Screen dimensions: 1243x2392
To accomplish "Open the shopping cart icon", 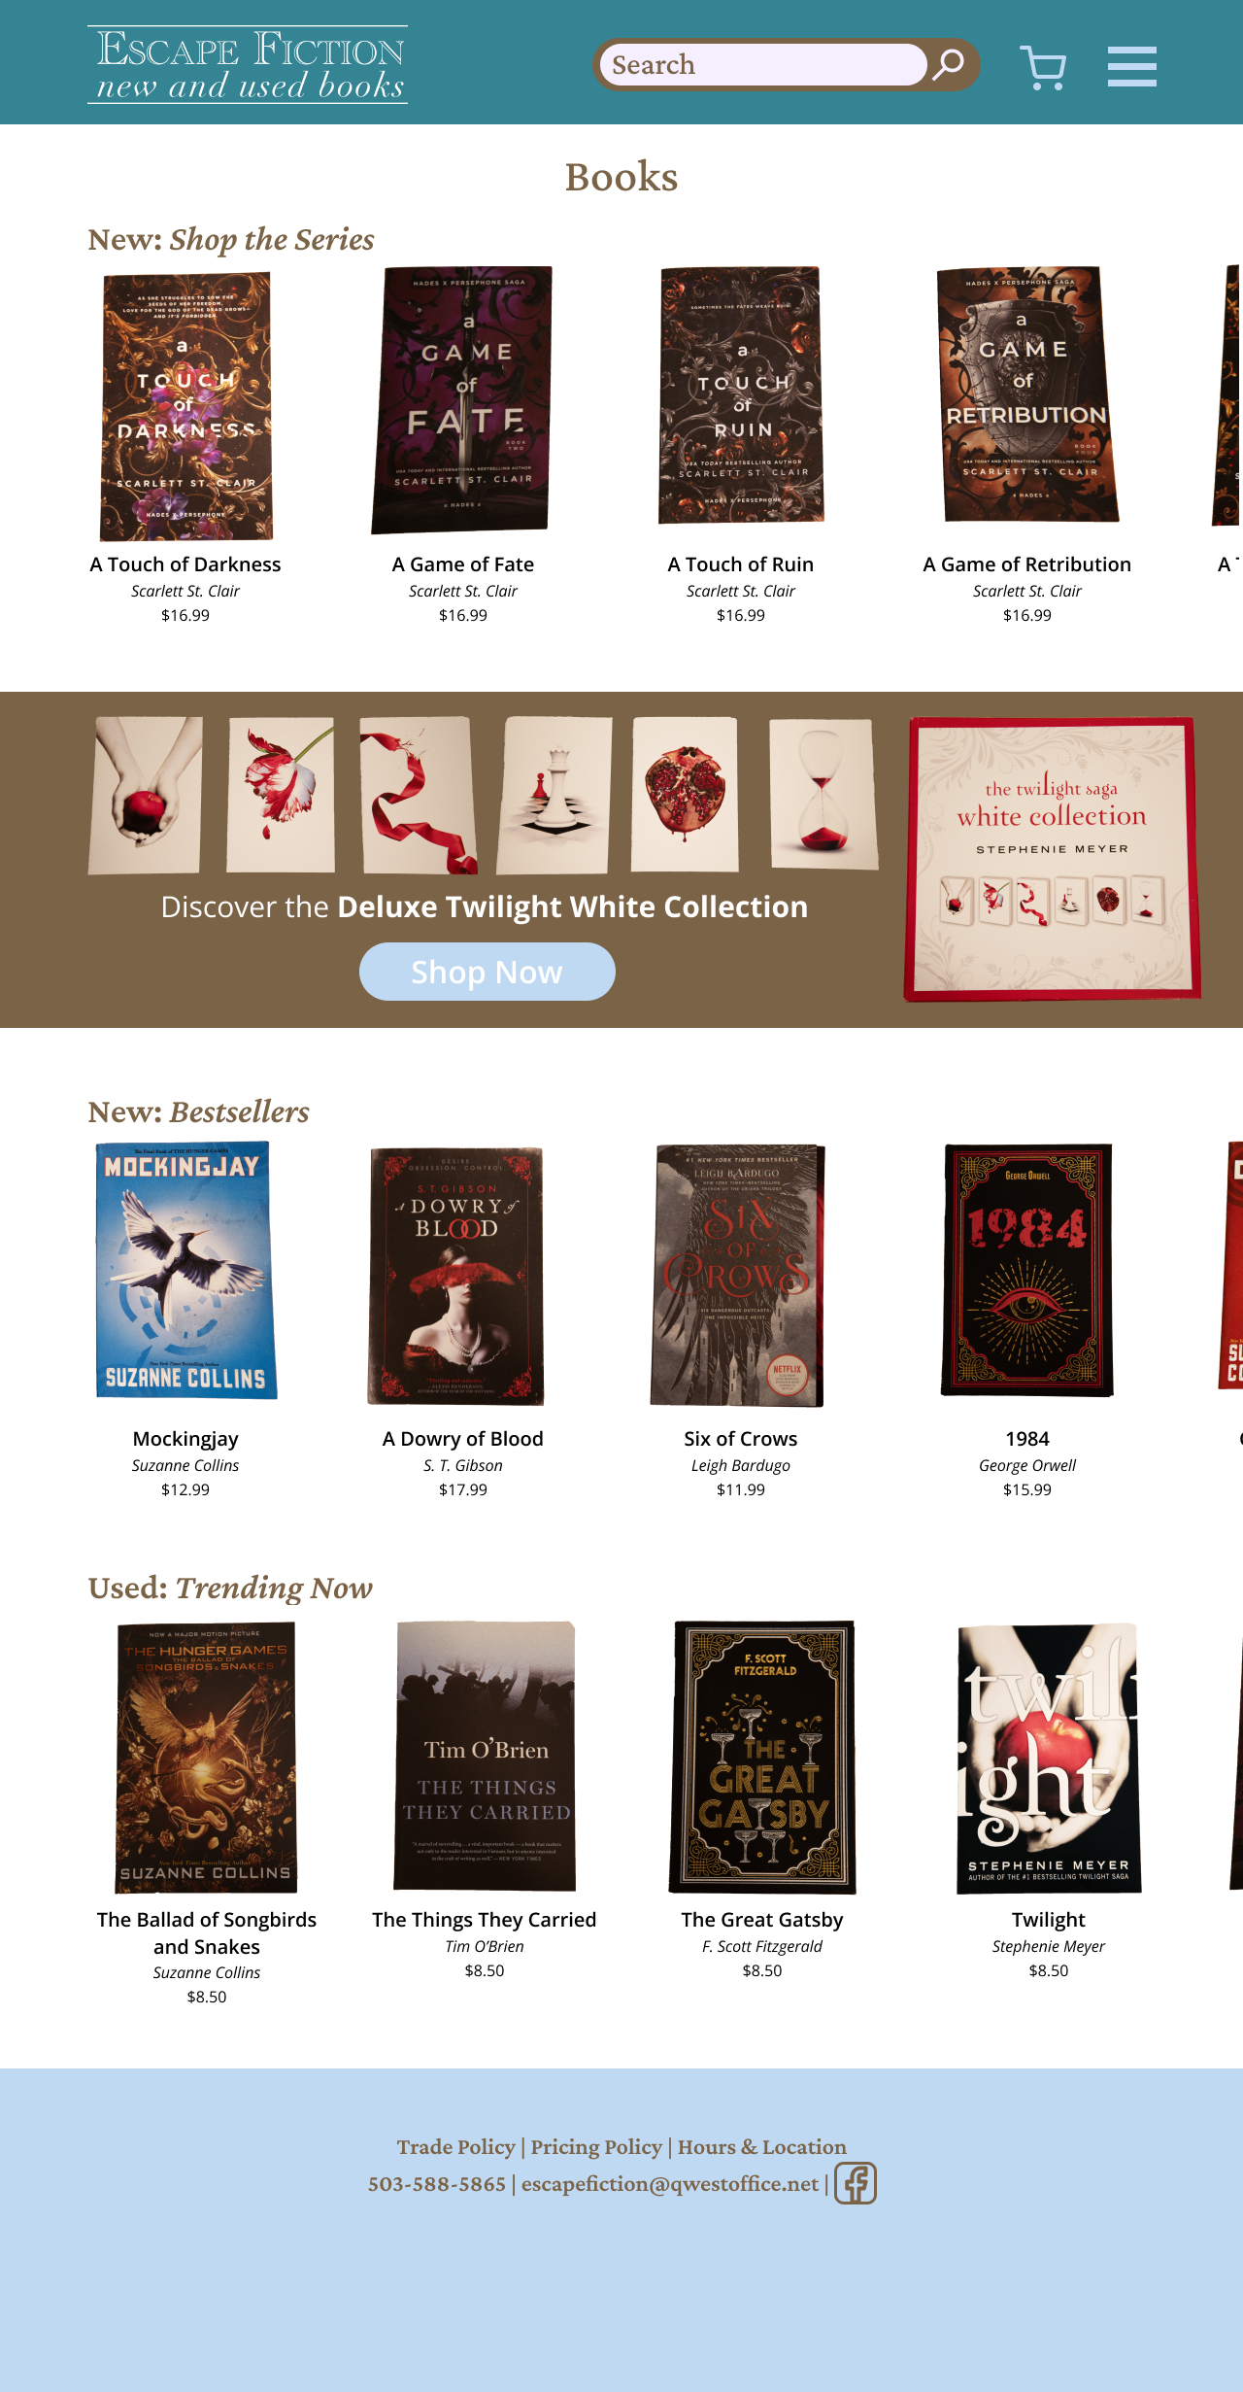I will [x=1043, y=67].
